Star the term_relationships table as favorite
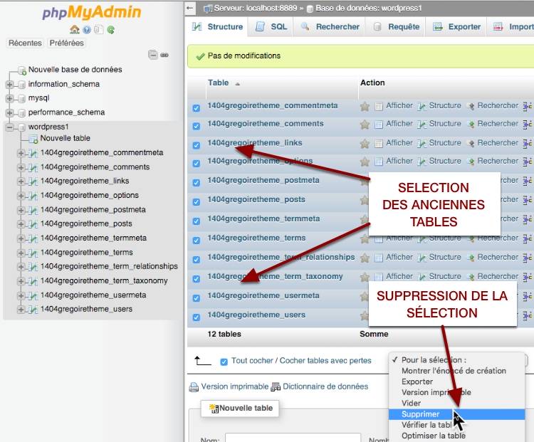Viewport: 534px width, 442px height. tap(365, 258)
